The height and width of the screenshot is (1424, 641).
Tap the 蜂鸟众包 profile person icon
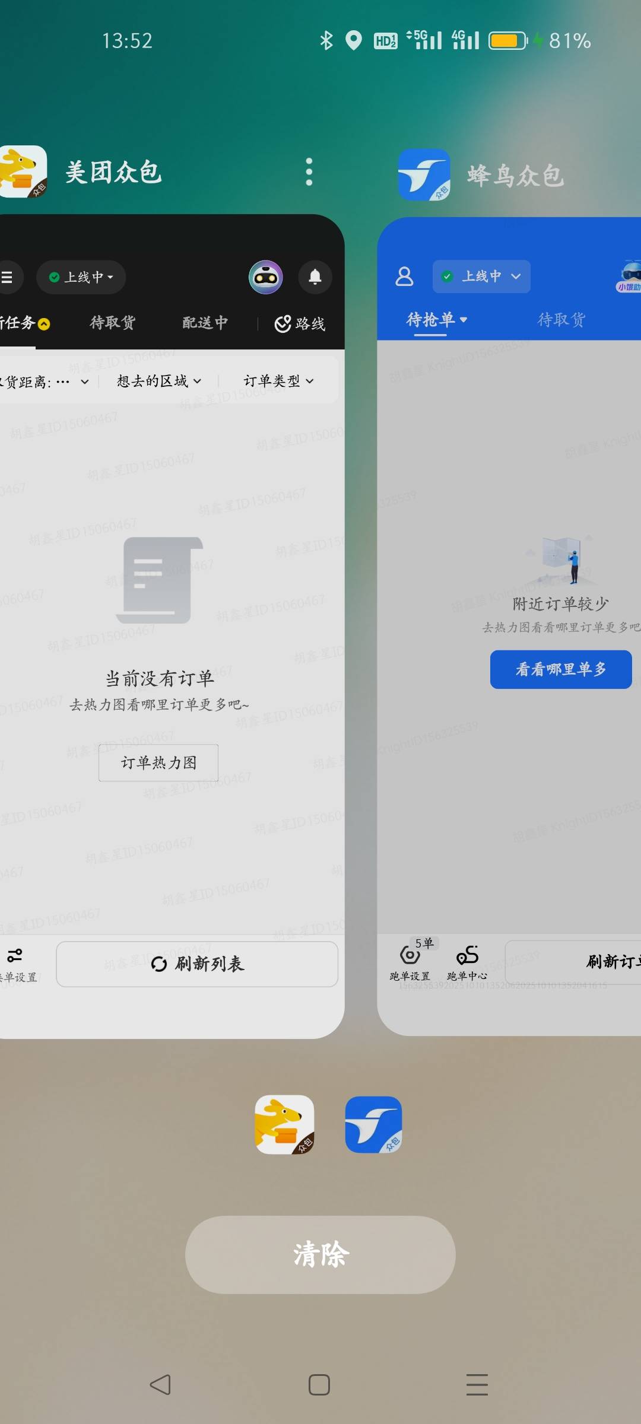(404, 276)
